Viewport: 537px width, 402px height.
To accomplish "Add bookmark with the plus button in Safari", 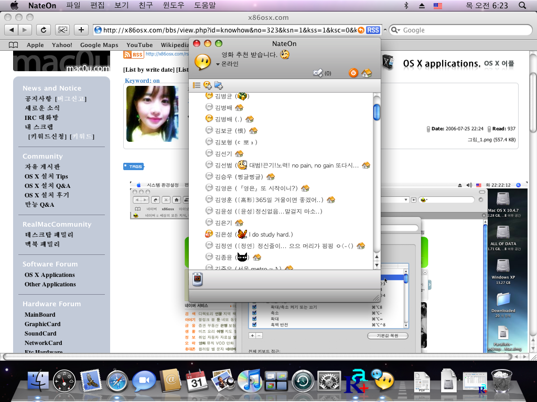I will point(81,30).
